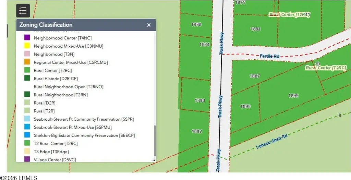Click the purple Neighborhood Center swatch

[x=27, y=38]
